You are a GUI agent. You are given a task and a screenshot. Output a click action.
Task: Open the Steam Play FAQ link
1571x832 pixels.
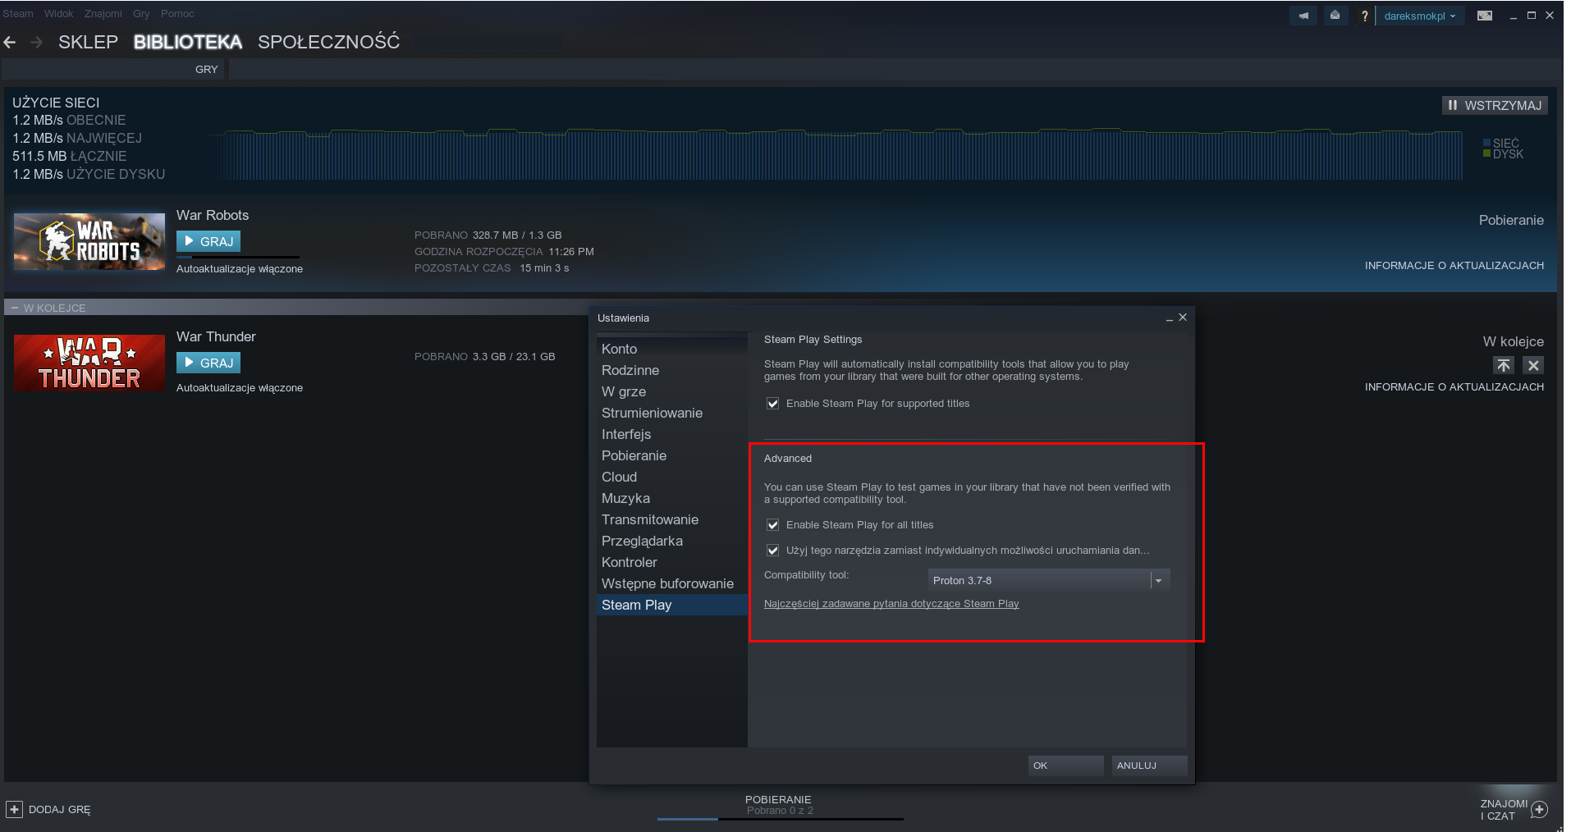click(x=891, y=604)
